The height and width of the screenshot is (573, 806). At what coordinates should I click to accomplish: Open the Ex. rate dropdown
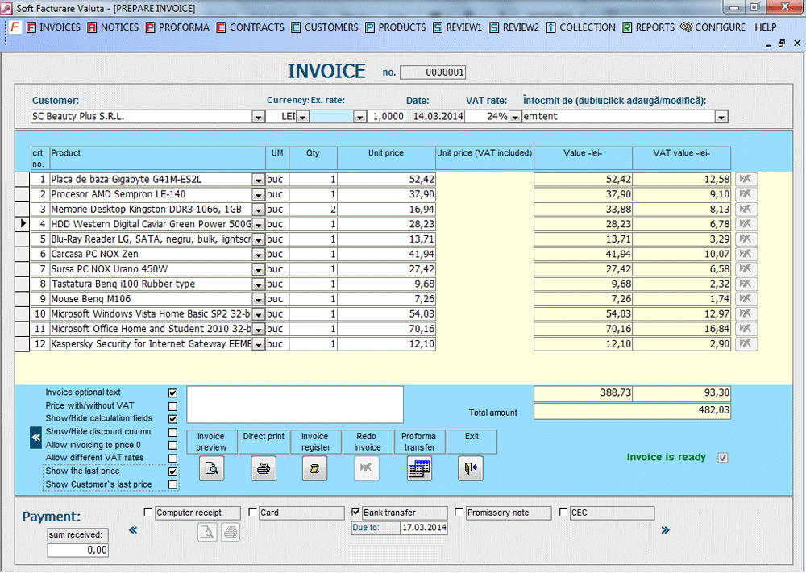(x=359, y=117)
